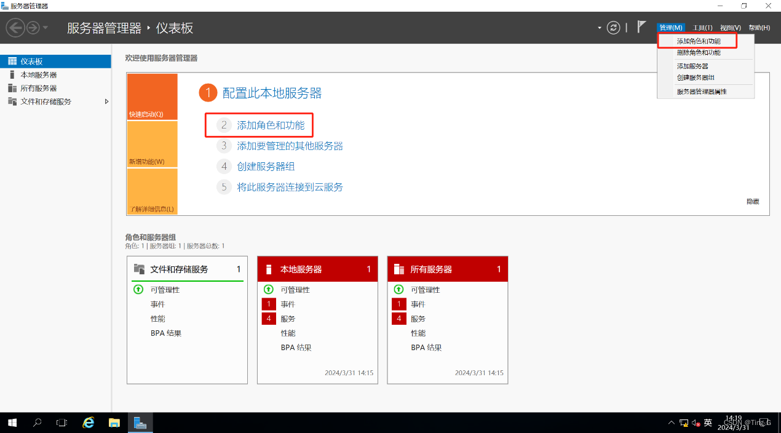Expand hidden icons in the system tray
Viewport: 781px width, 433px height.
[x=671, y=423]
